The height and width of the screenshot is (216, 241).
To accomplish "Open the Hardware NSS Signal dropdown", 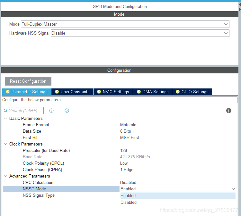I will pos(140,33).
